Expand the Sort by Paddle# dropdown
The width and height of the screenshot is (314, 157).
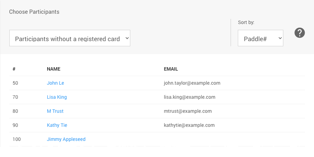pos(260,38)
